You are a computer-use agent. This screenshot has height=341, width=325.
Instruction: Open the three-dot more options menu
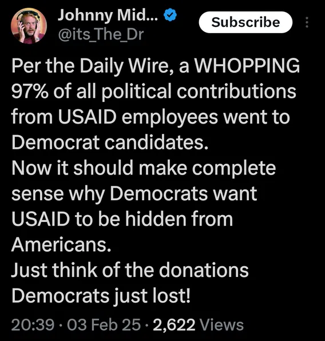click(307, 22)
